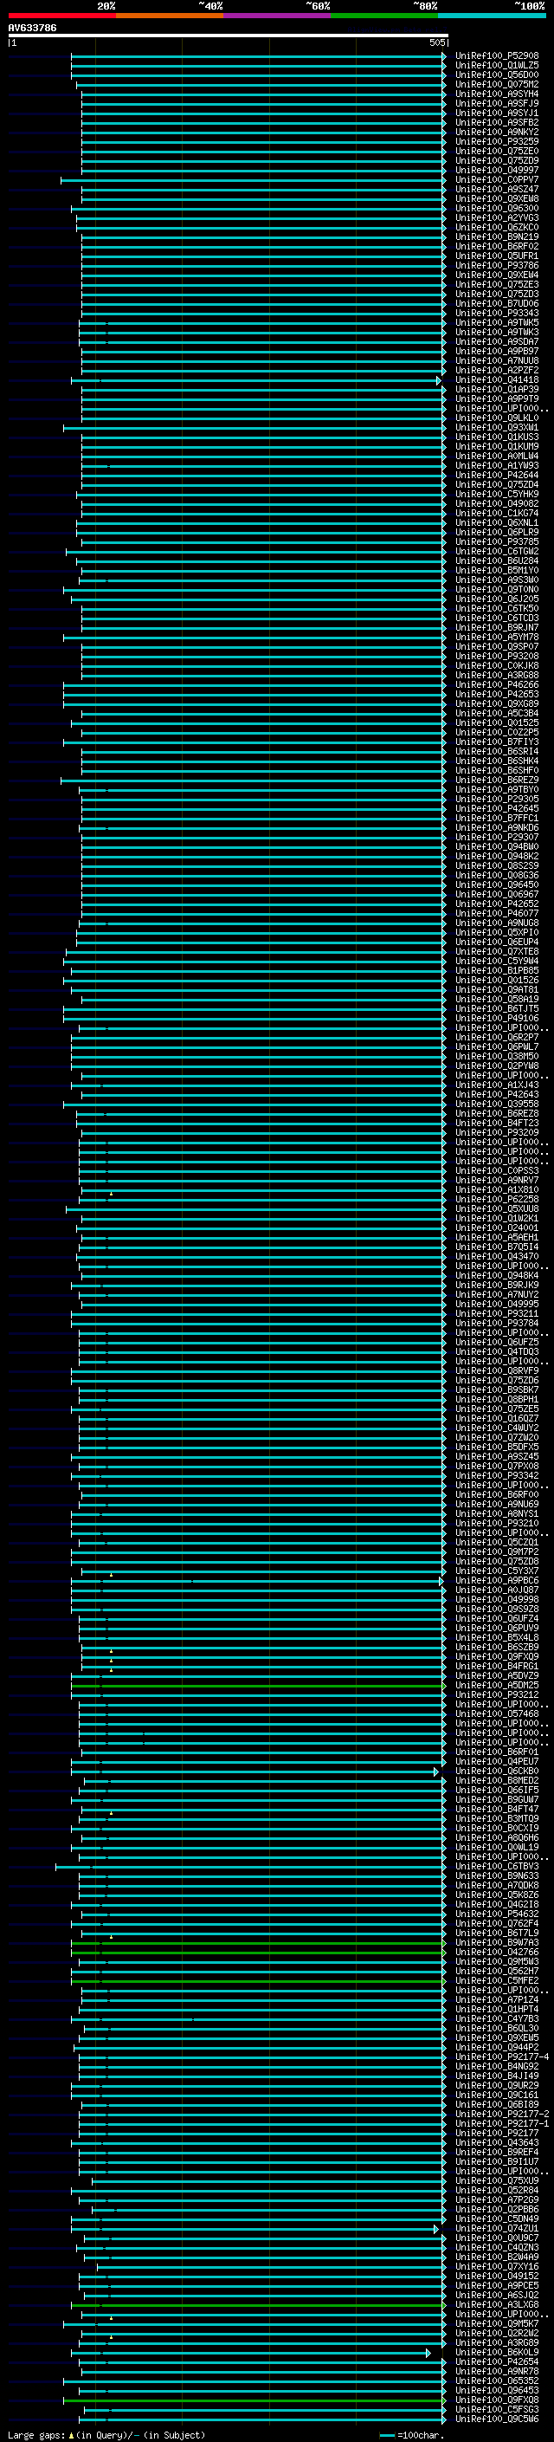Click the UniRef100_Q74ZU1 label
The height and width of the screenshot is (2442, 554).
click(x=496, y=2229)
